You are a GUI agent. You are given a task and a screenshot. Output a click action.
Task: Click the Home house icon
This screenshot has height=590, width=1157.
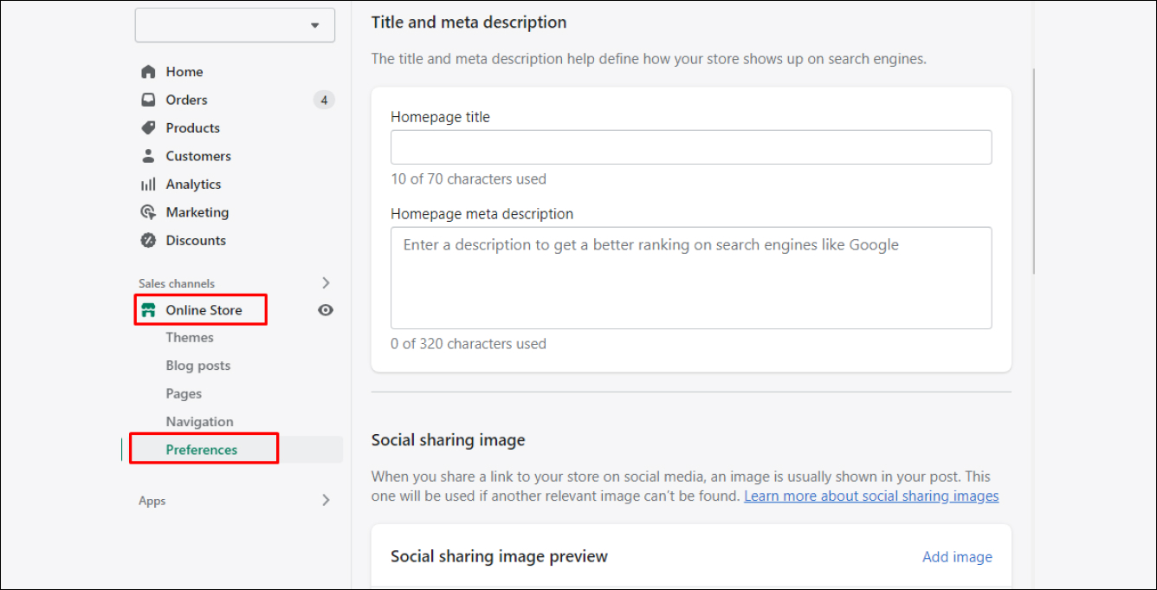(148, 72)
